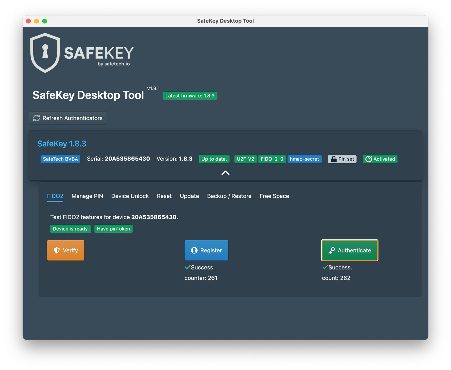Select the Update tab
This screenshot has height=370, width=451.
point(189,196)
